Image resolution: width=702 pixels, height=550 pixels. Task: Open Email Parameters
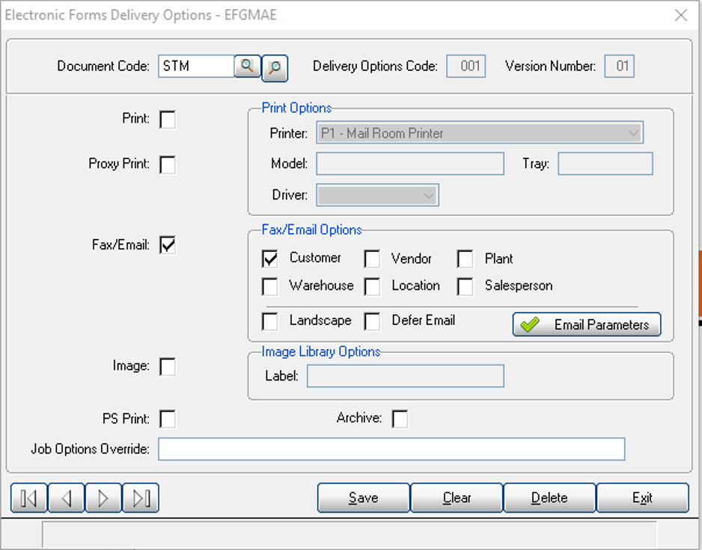tap(587, 324)
